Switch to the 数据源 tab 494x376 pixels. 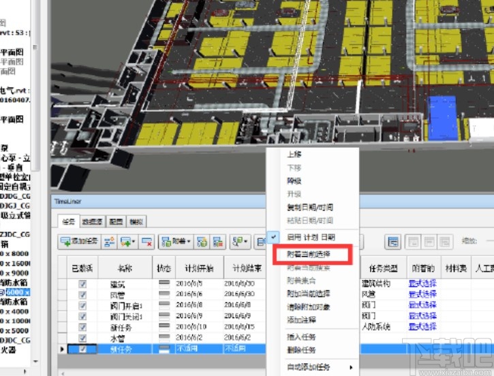(93, 221)
